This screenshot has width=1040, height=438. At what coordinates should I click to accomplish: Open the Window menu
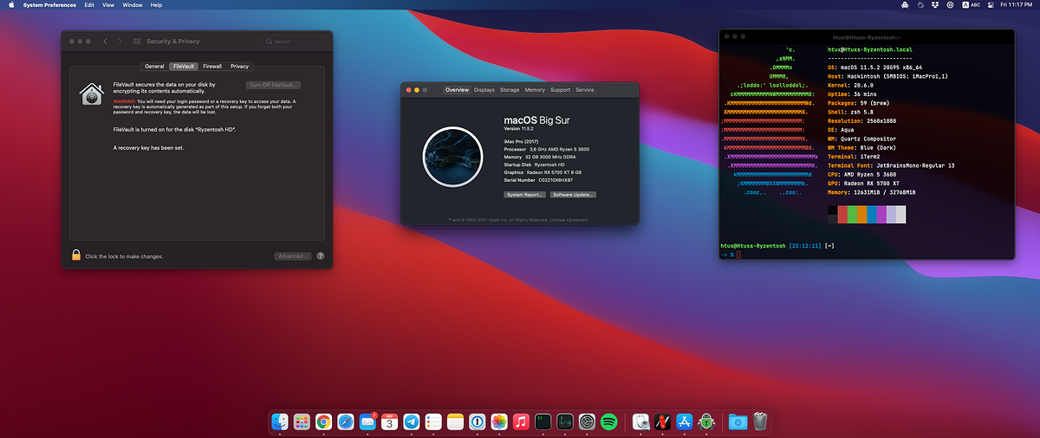[133, 5]
